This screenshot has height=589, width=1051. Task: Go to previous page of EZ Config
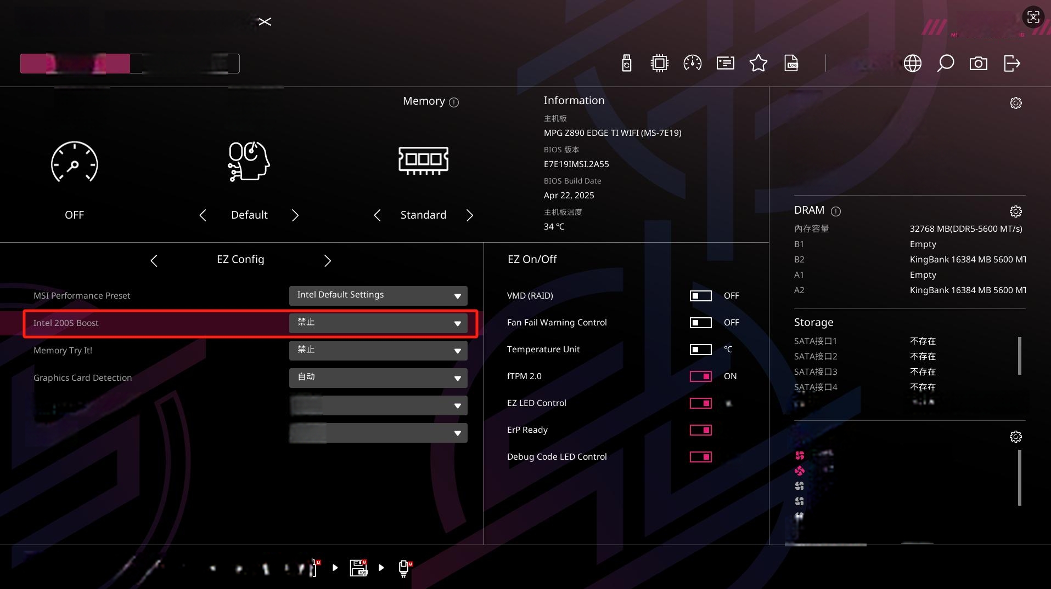154,261
